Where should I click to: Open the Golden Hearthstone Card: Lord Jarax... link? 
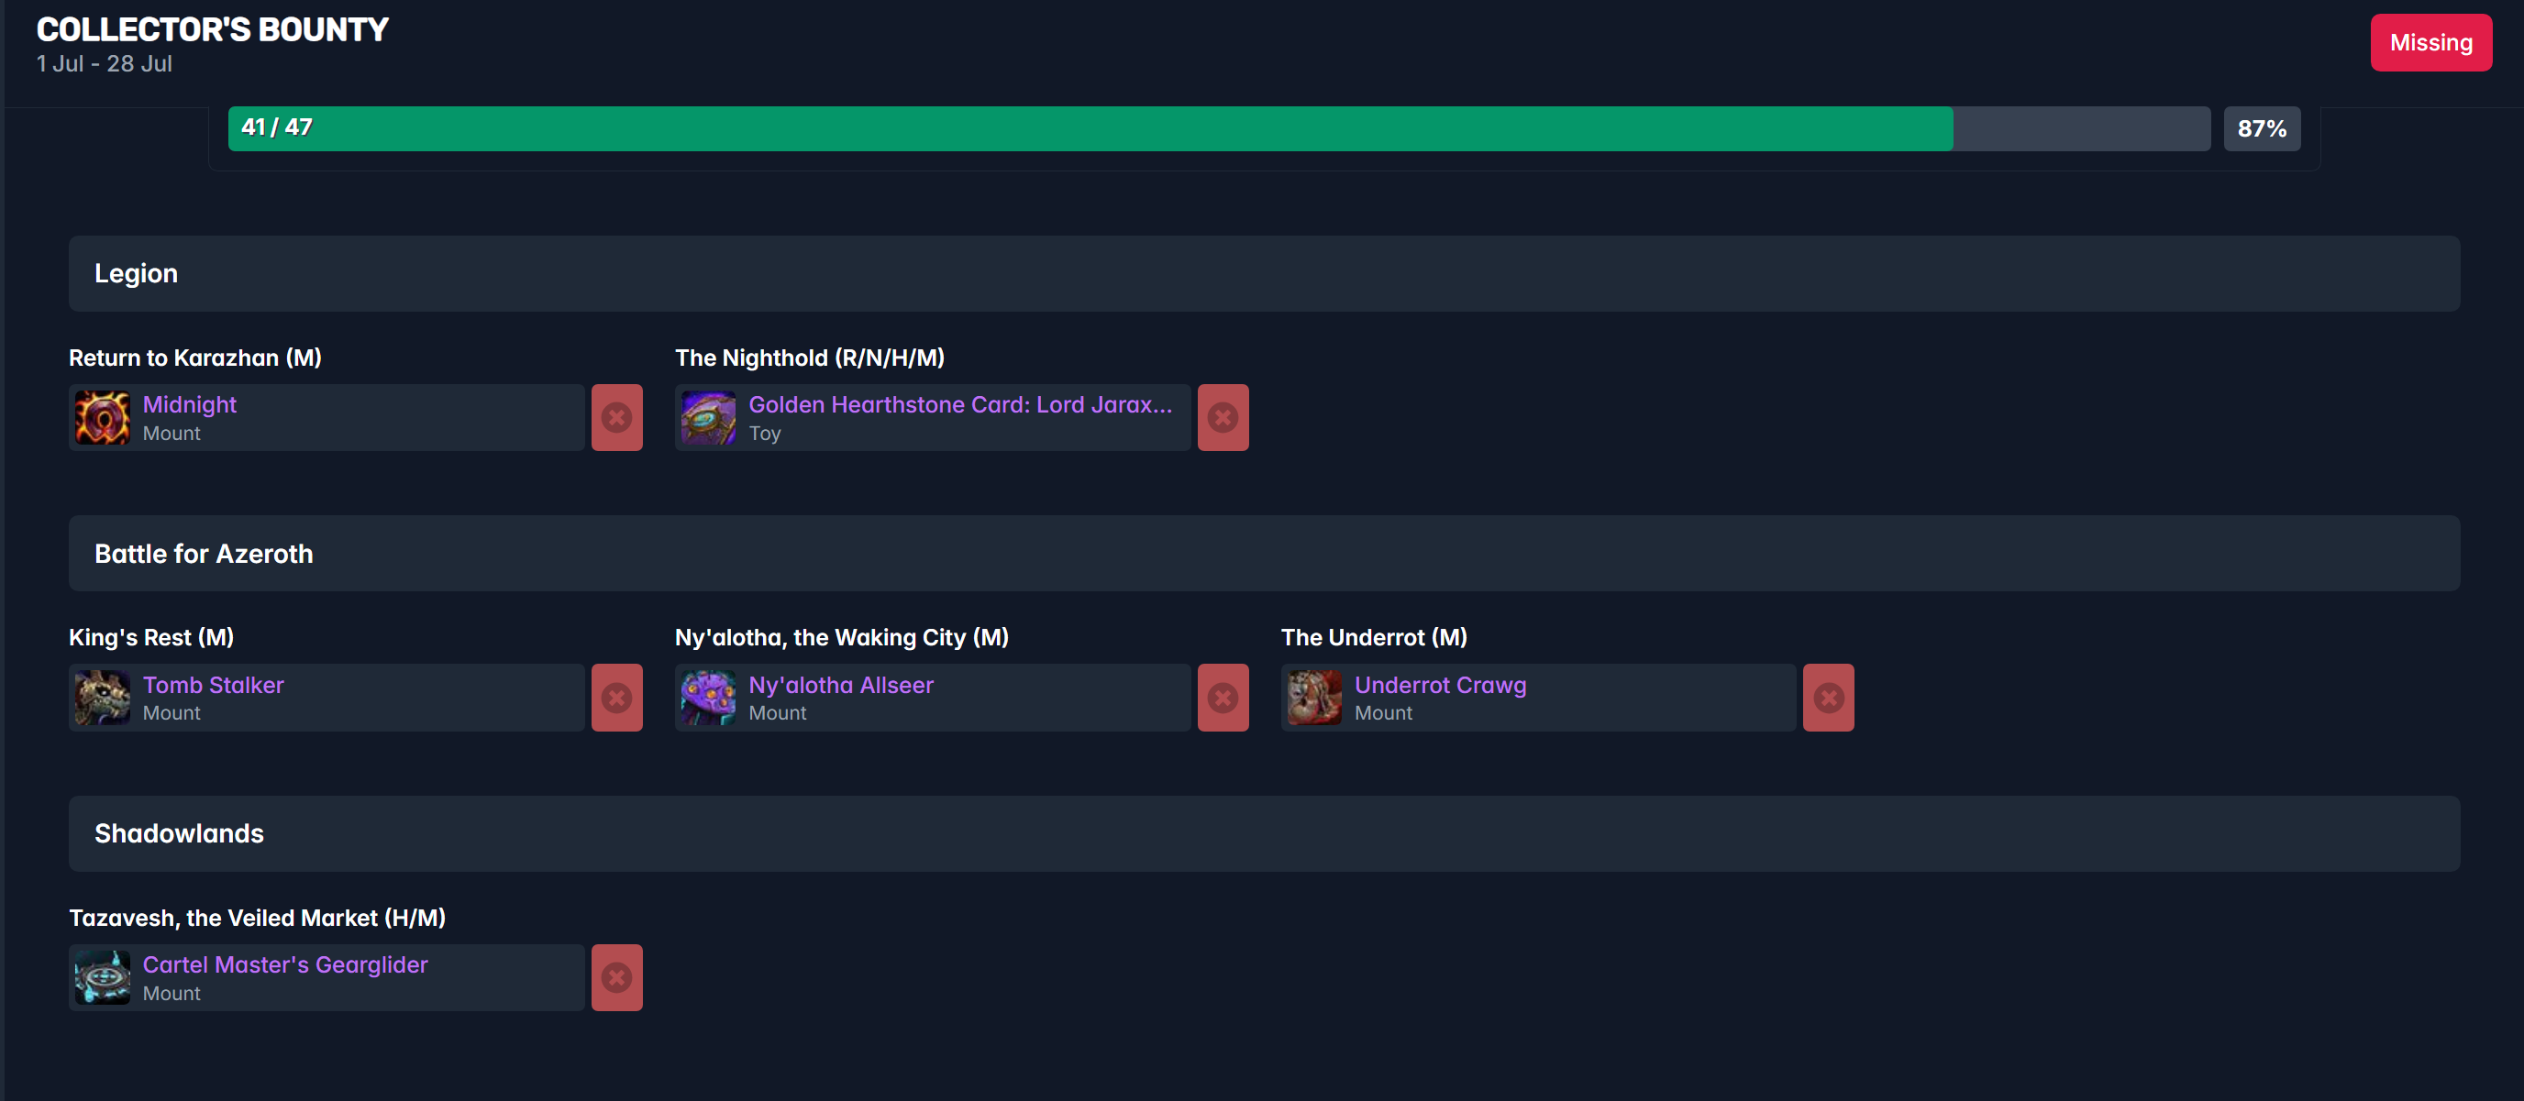click(x=959, y=404)
